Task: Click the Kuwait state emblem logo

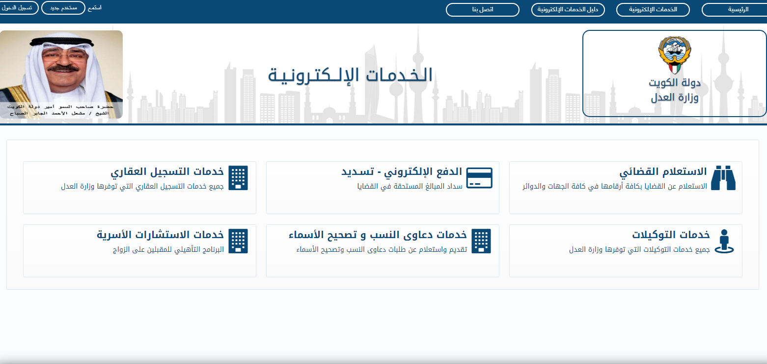Action: coord(674,54)
